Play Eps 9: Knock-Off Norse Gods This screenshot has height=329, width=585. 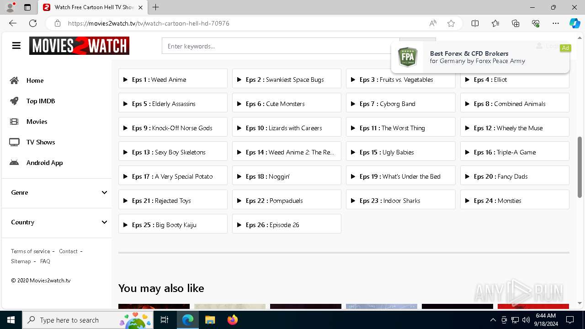click(x=173, y=128)
